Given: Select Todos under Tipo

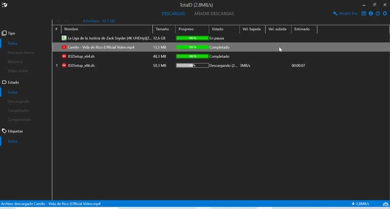Looking at the screenshot, I should coord(13,43).
